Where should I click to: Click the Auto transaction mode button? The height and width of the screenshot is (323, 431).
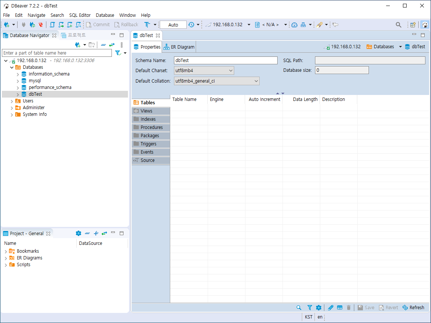coord(173,25)
